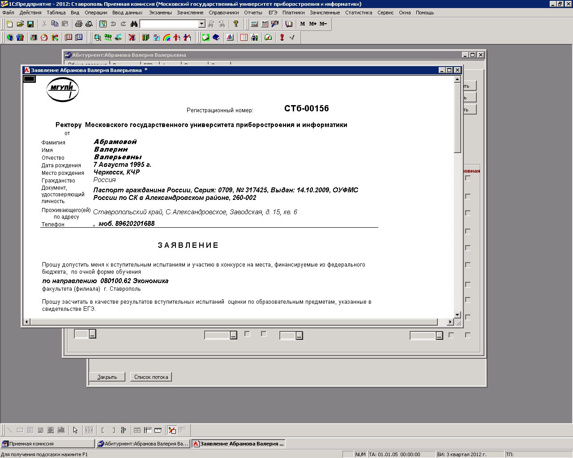Image resolution: width=573 pixels, height=458 pixels.
Task: Click the M+ memory button
Action: click(x=313, y=24)
